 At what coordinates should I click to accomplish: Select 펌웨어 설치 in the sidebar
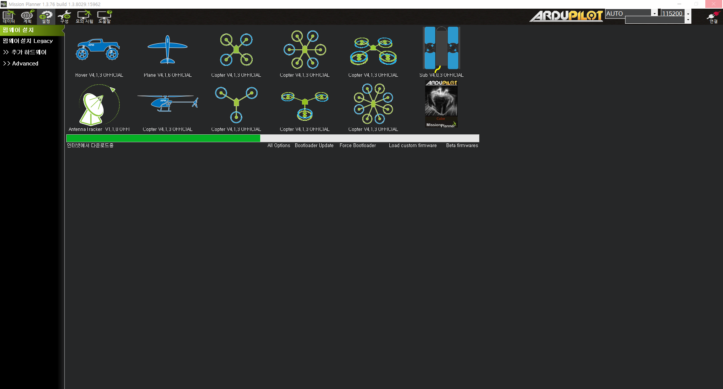[x=32, y=30]
